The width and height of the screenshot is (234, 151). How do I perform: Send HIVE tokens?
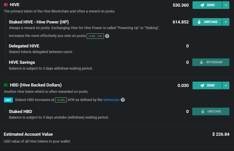[207, 5]
